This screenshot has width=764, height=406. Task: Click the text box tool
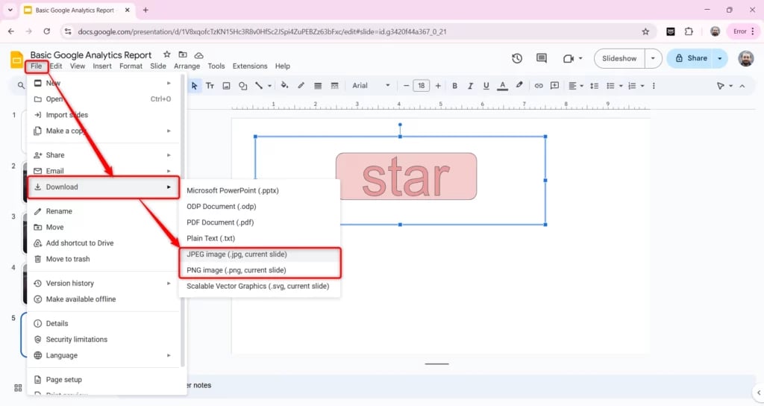coord(210,86)
